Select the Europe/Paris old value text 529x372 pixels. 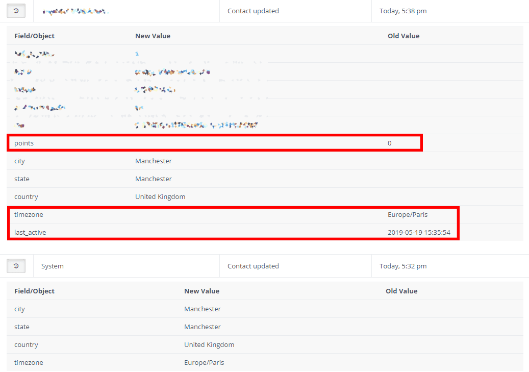[408, 214]
